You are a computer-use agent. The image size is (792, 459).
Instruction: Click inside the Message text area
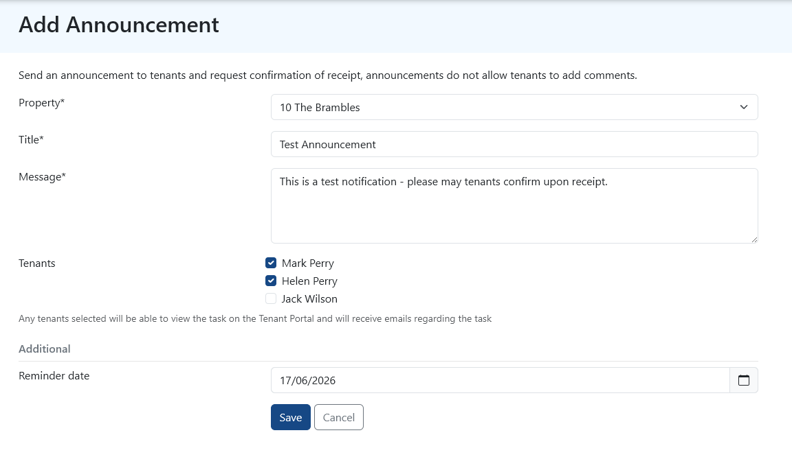(x=514, y=206)
